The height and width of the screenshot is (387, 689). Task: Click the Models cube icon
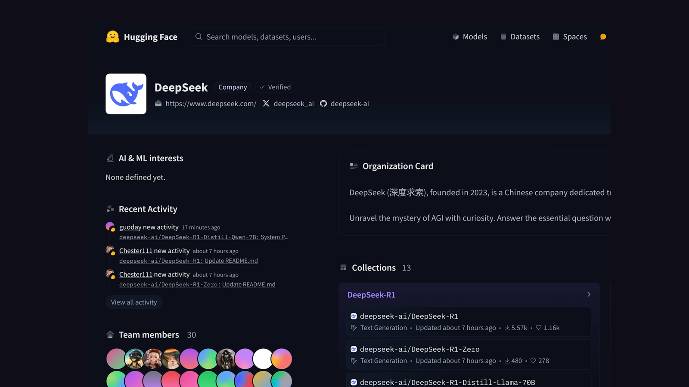tap(456, 37)
